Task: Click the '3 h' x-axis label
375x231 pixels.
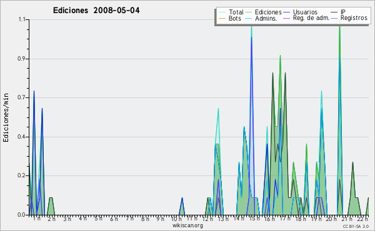Action: (67, 219)
